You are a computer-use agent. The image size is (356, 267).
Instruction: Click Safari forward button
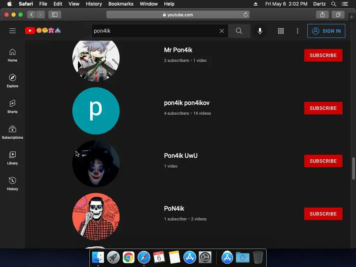click(x=40, y=15)
